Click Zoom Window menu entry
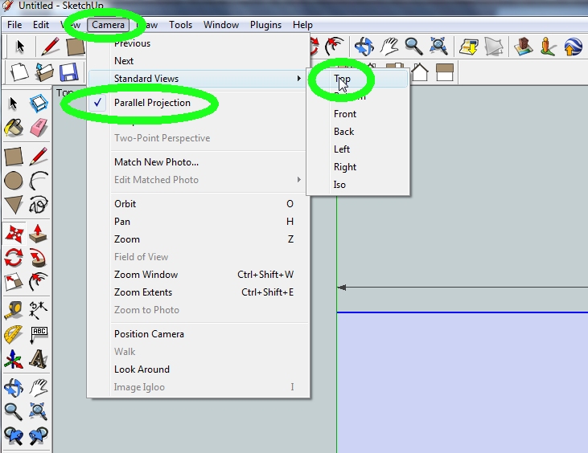The image size is (588, 453). coord(199,275)
